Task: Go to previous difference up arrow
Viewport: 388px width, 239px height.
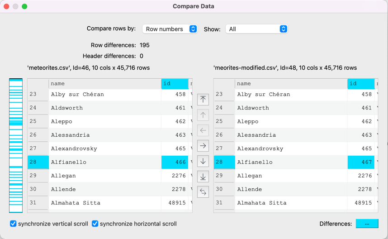Action: click(203, 115)
